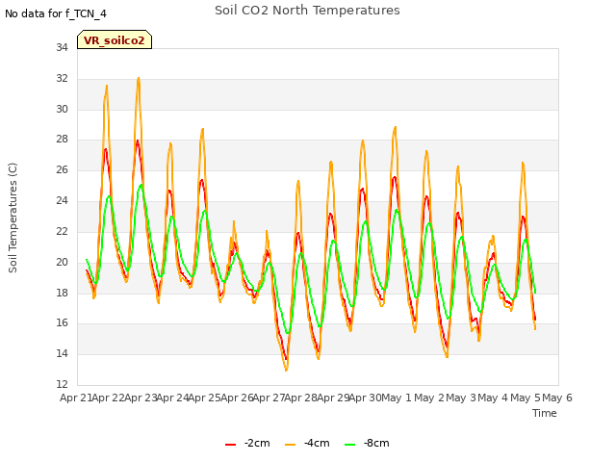
Task: Click the May 3 x-axis tick label
Action: click(x=461, y=398)
